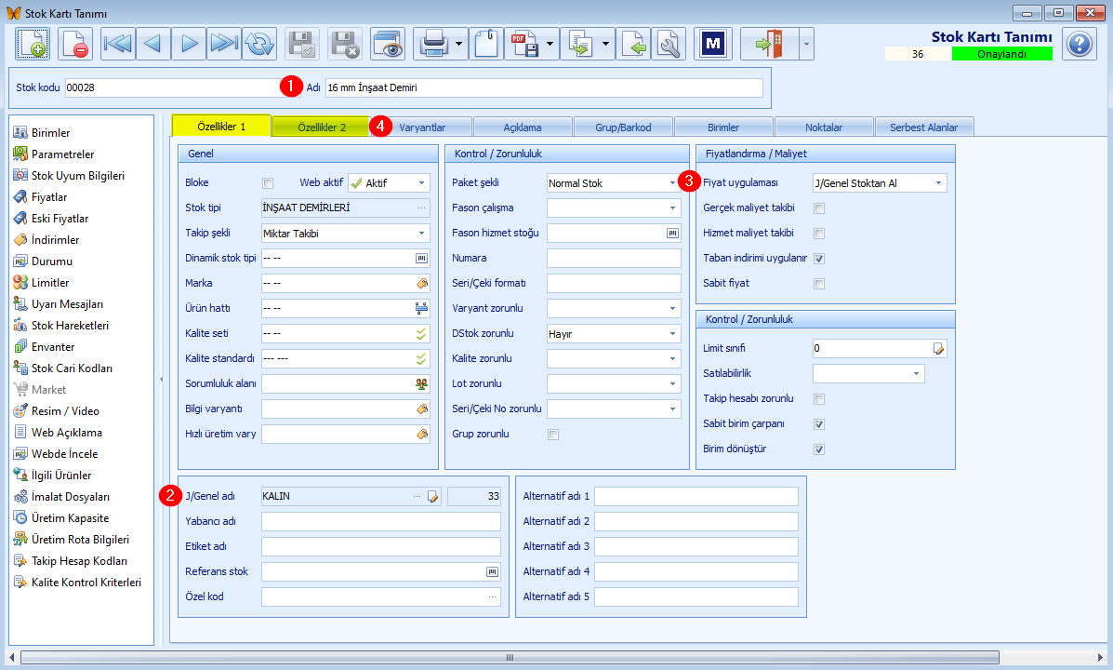Viewport: 1113px width, 670px height.
Task: Uncheck Sabit birim çarpanı
Action: (819, 424)
